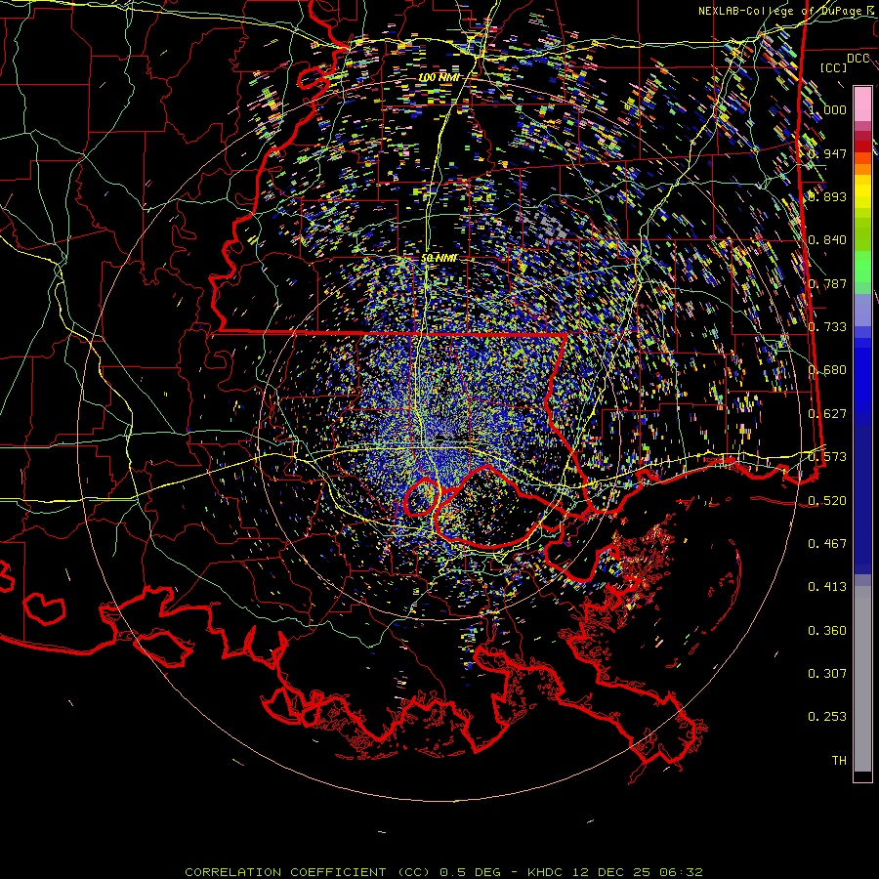The image size is (879, 879).
Task: Click the 0.253 legend value
Action: coord(827,717)
